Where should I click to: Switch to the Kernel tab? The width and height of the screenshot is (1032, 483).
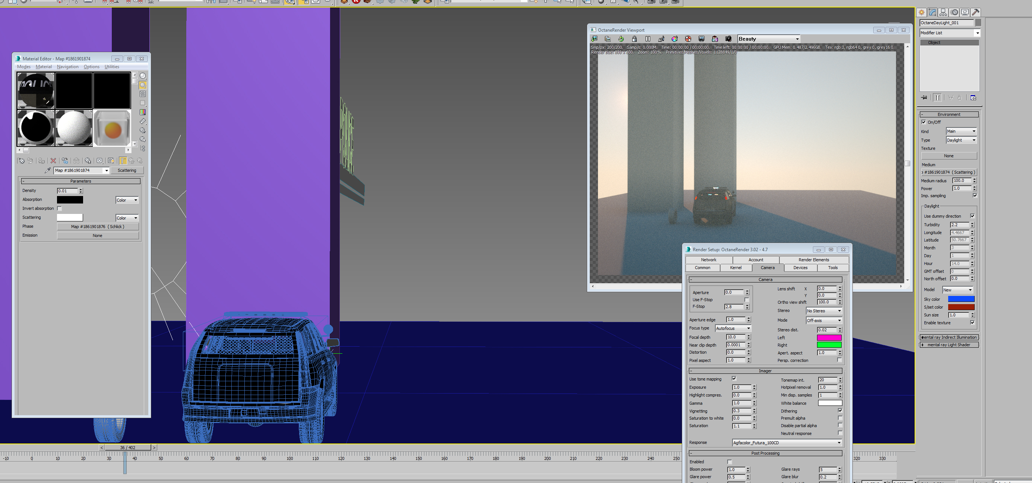coord(735,268)
